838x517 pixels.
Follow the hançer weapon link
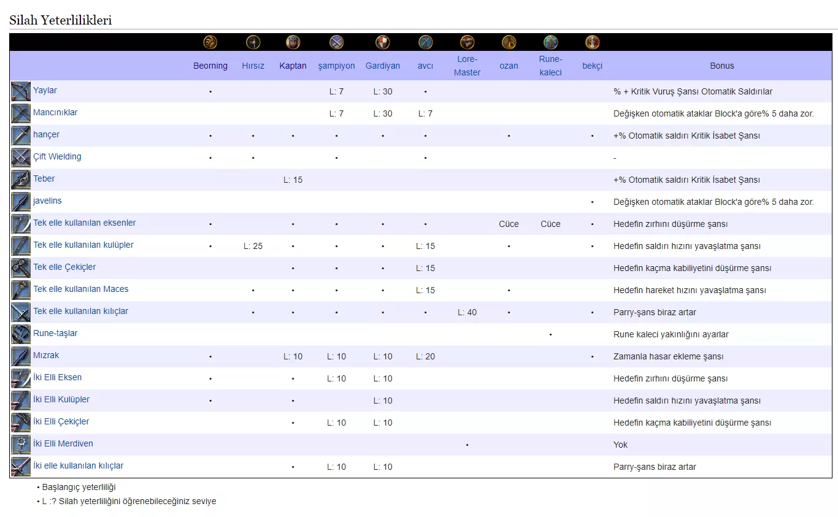pyautogui.click(x=47, y=135)
